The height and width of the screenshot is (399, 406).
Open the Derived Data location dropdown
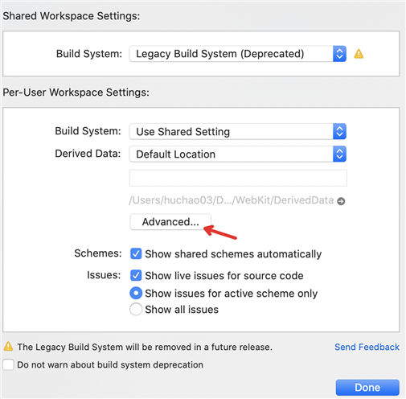click(339, 154)
